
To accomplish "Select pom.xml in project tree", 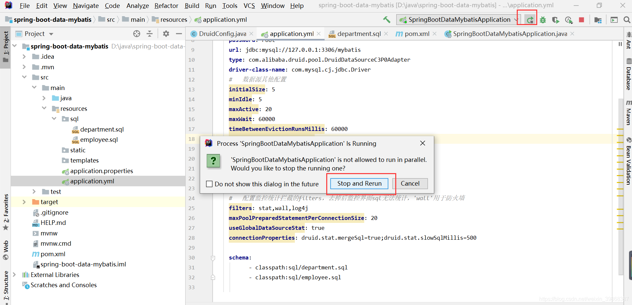I will point(53,254).
